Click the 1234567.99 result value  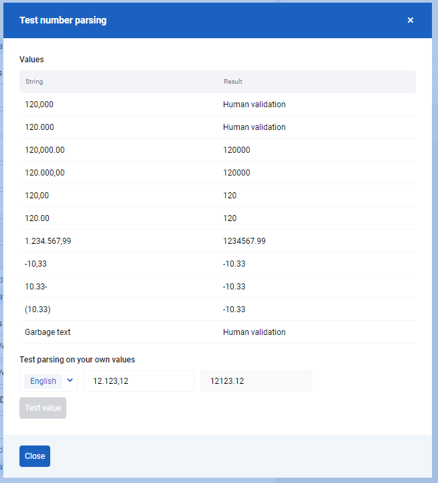[244, 241]
